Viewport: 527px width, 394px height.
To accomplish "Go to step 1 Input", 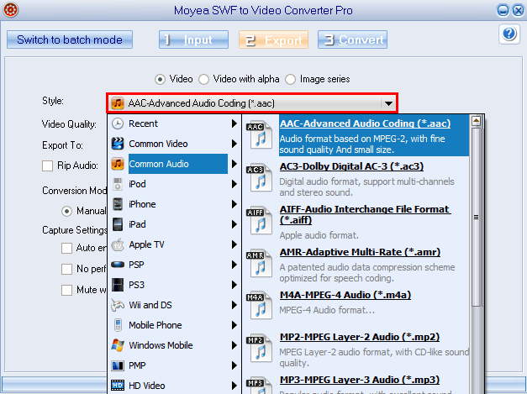I will (193, 39).
